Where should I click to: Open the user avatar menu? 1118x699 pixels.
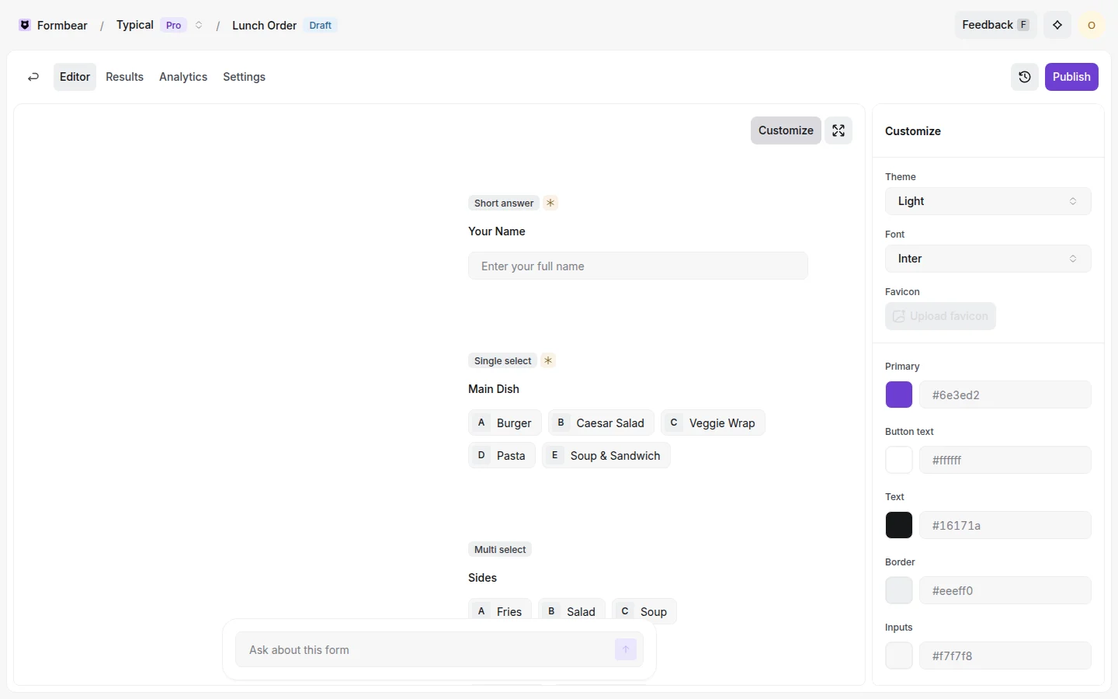click(x=1092, y=25)
